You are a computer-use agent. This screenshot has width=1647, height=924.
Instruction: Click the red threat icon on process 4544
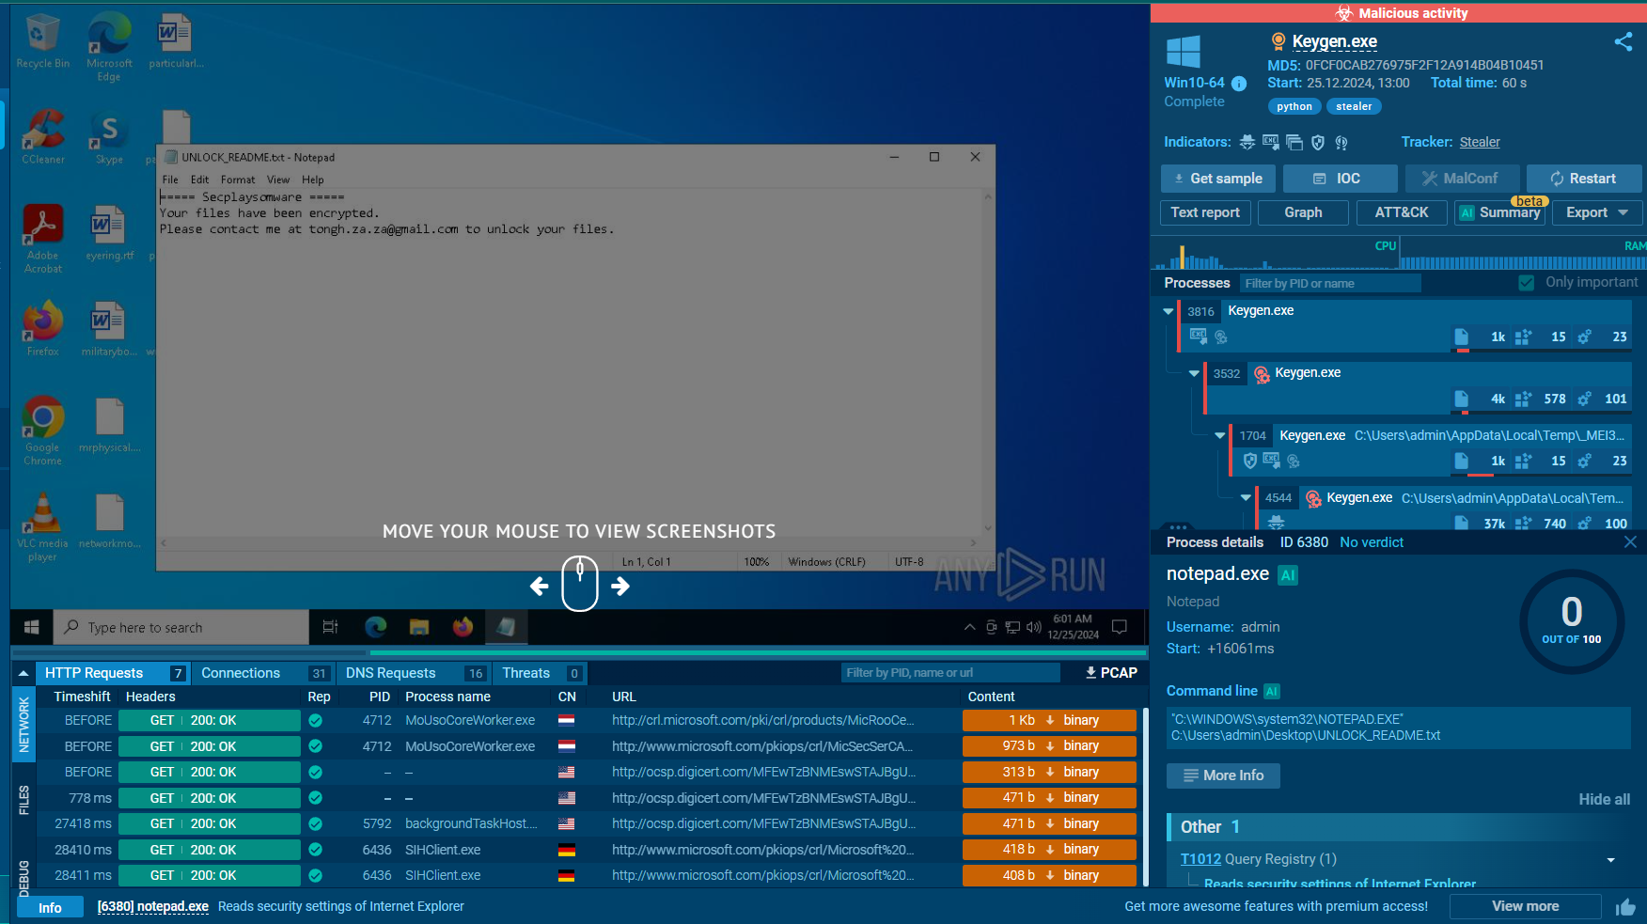click(1313, 498)
